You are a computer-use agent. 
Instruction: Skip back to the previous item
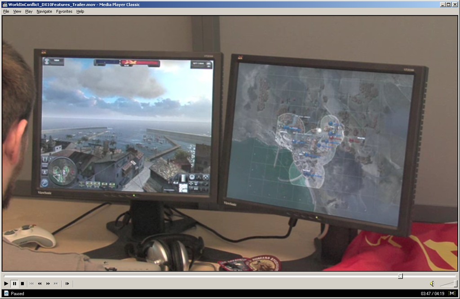(x=32, y=283)
